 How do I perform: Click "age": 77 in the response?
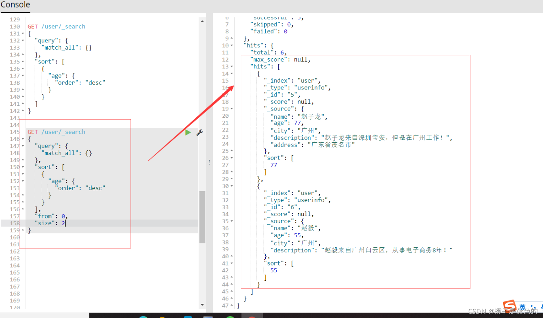pyautogui.click(x=287, y=123)
